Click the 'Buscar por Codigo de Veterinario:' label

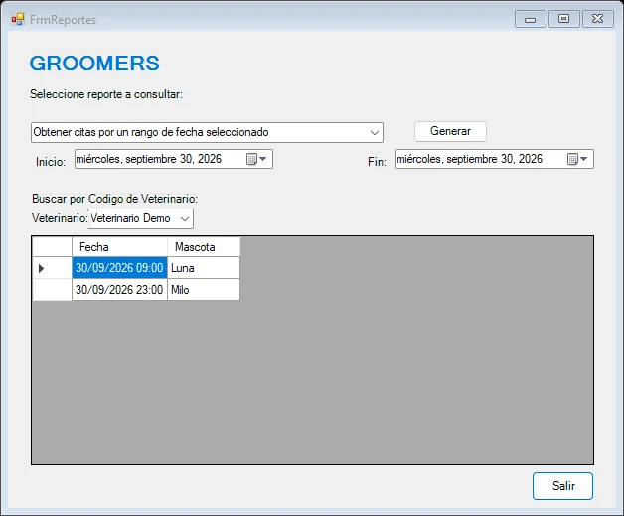pyautogui.click(x=114, y=199)
